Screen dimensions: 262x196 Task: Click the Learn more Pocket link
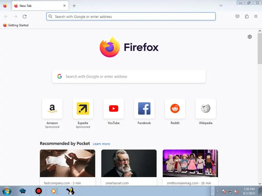click(x=101, y=144)
